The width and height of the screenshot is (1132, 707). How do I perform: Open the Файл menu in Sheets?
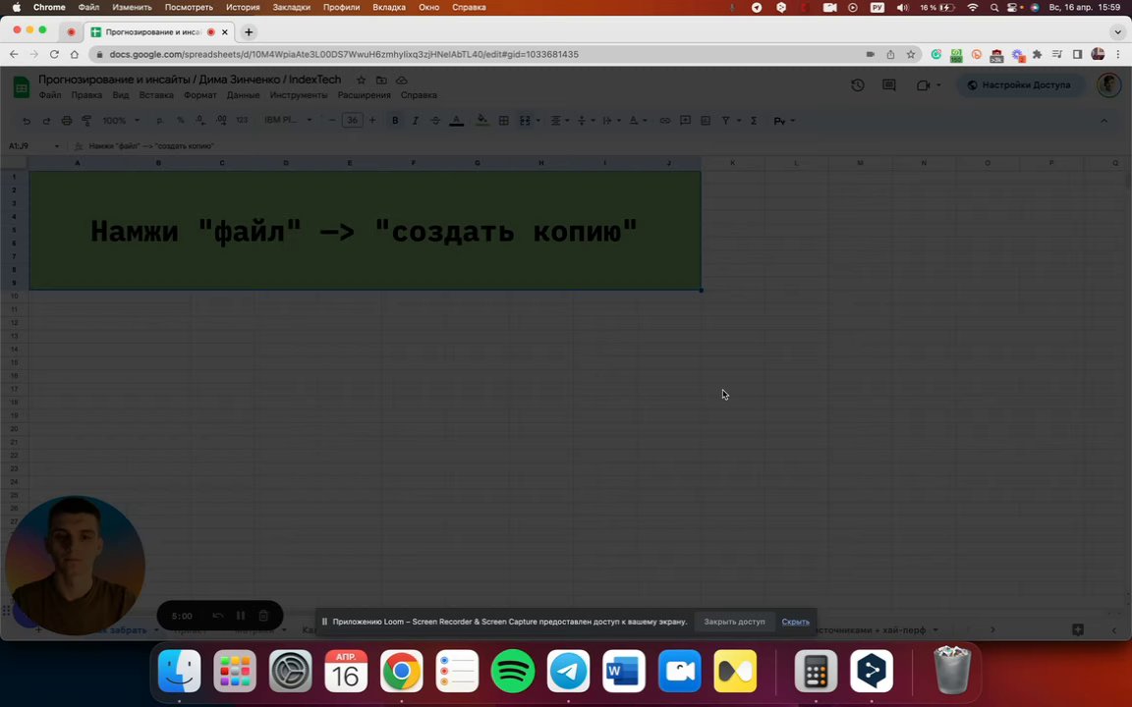(50, 95)
